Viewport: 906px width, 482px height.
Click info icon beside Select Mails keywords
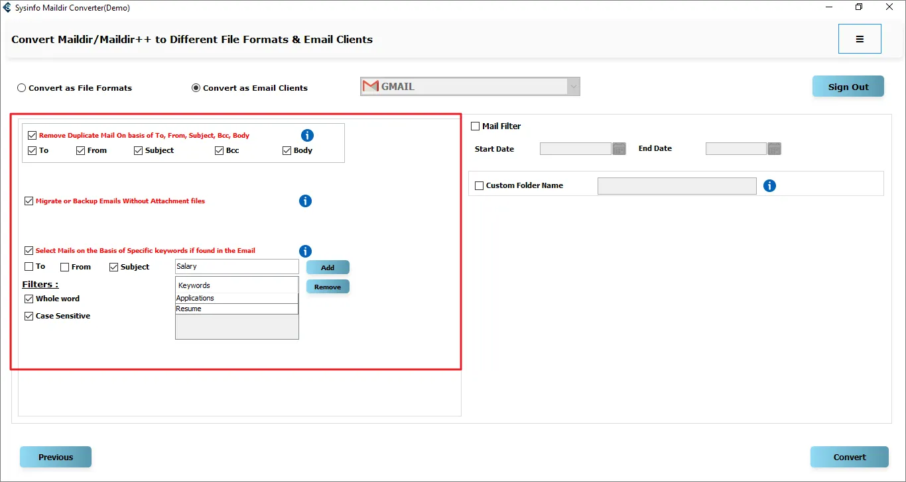pos(305,251)
